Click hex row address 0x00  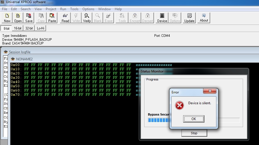tap(16, 65)
